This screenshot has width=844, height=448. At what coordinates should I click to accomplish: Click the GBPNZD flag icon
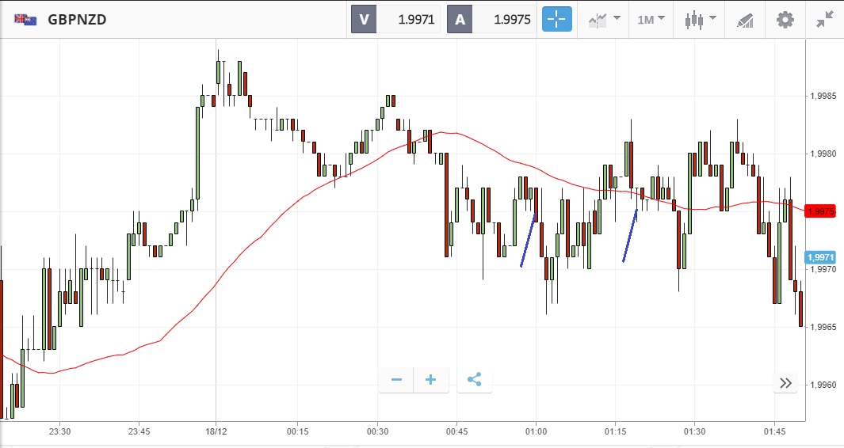coord(25,20)
